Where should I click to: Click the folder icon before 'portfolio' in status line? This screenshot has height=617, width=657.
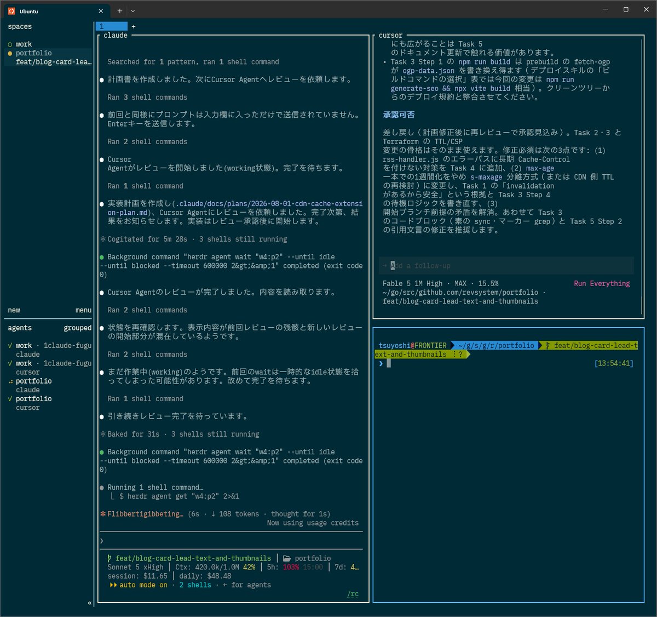pos(287,558)
